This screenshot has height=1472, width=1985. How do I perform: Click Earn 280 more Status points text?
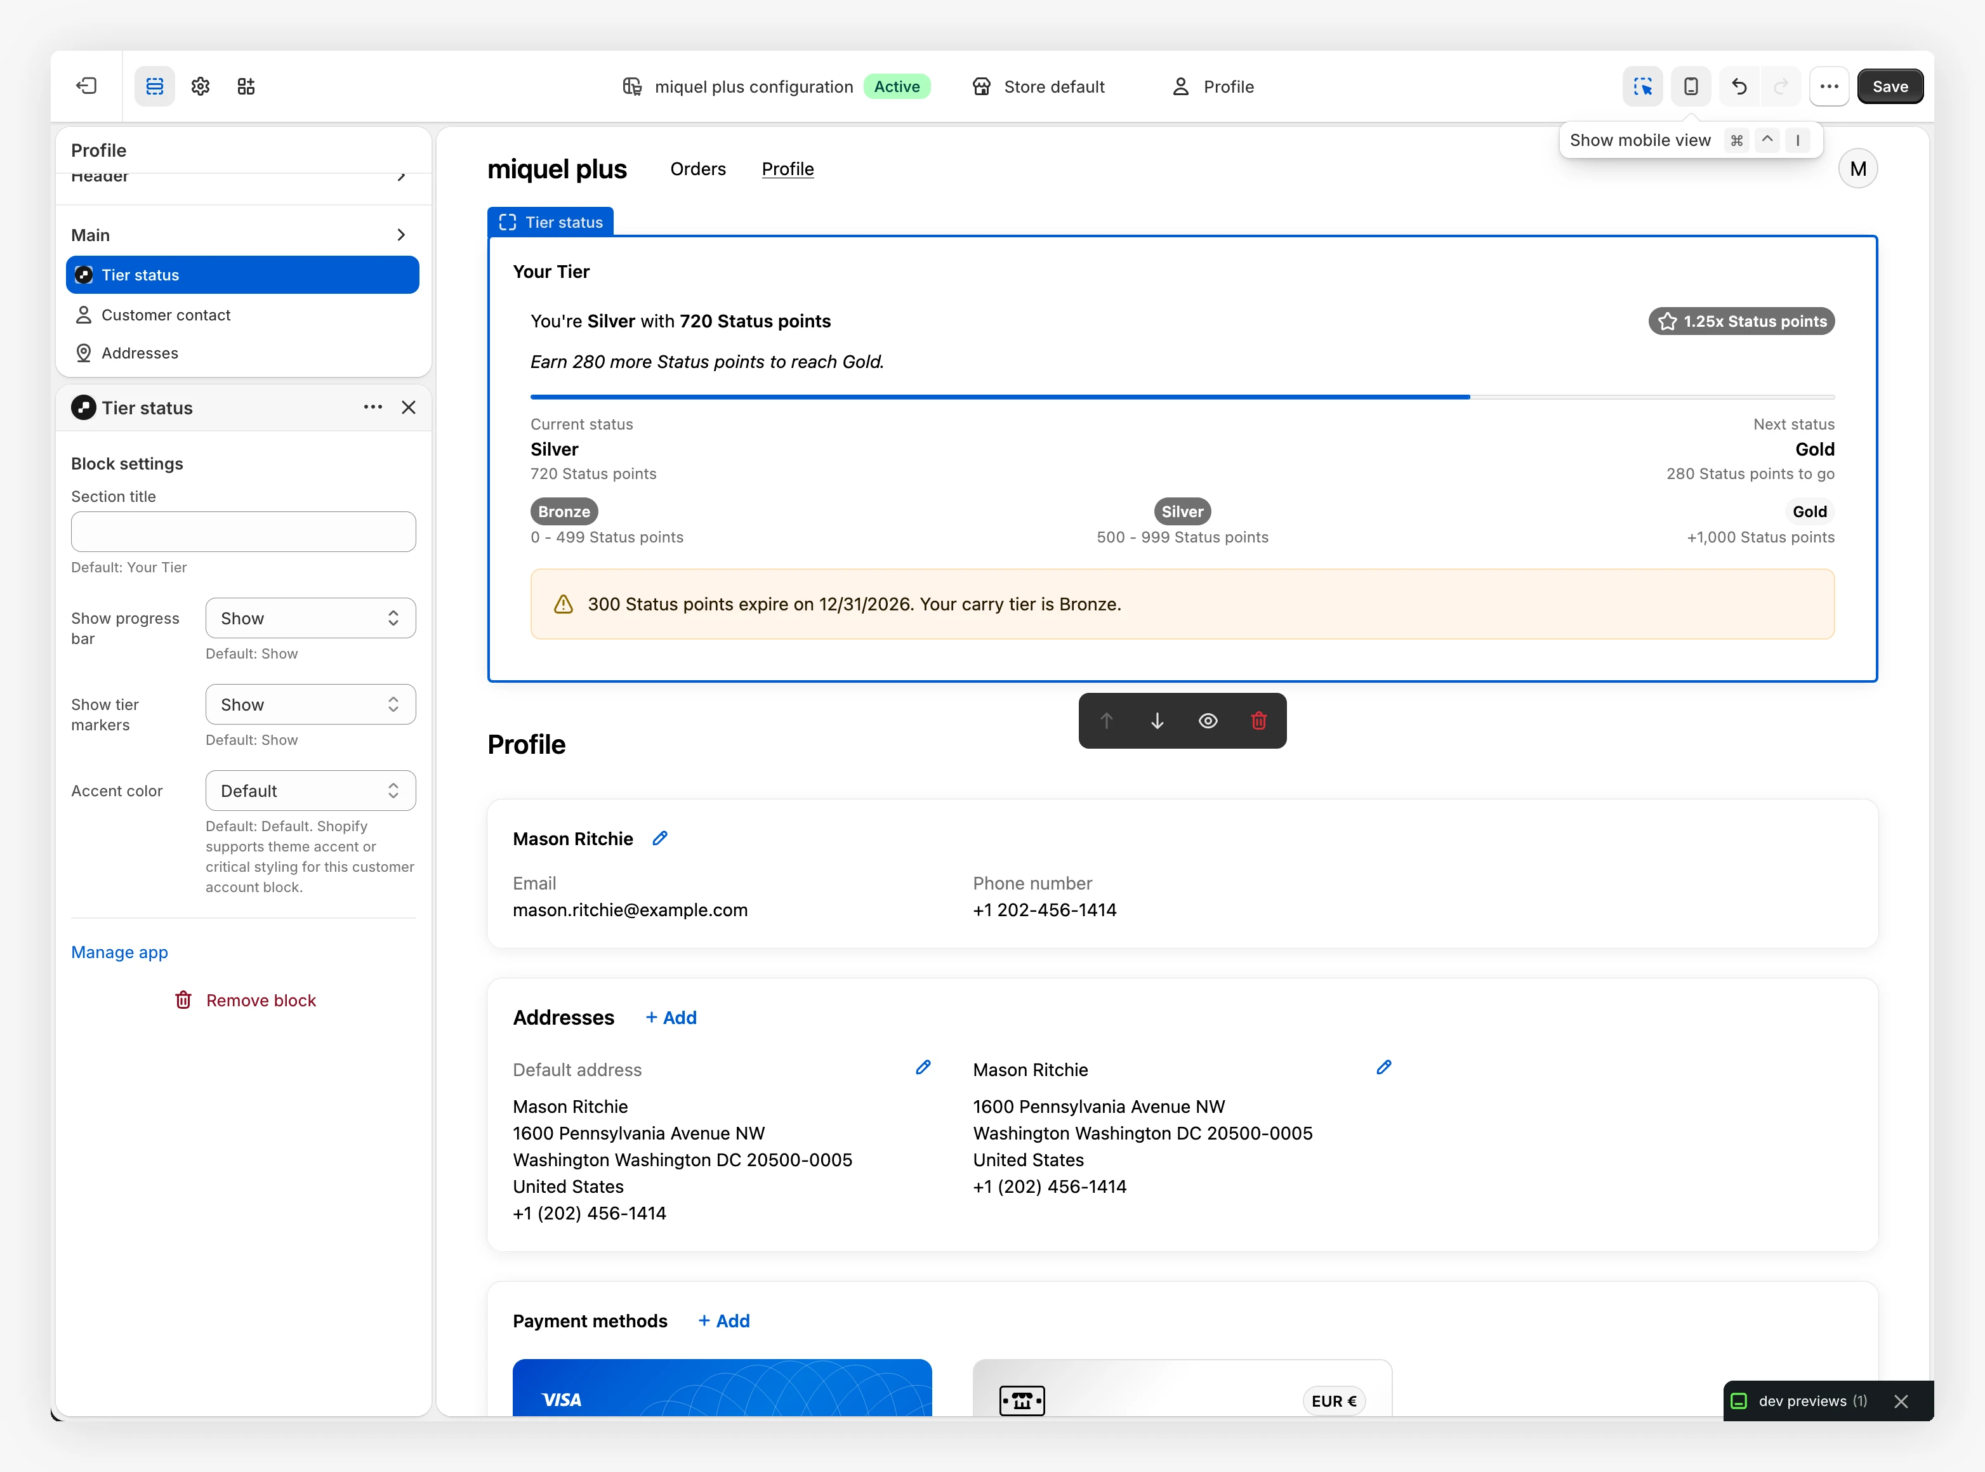708,362
